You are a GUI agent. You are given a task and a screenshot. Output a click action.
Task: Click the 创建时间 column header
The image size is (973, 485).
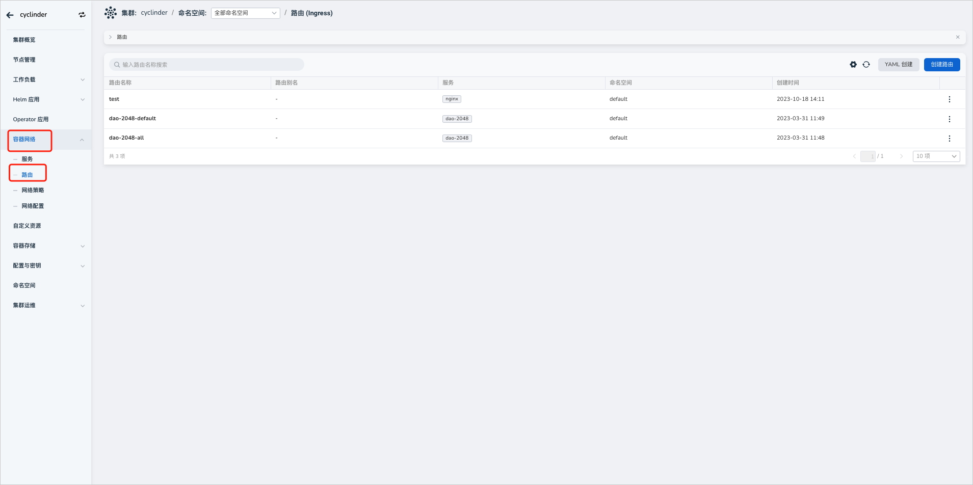coord(788,83)
